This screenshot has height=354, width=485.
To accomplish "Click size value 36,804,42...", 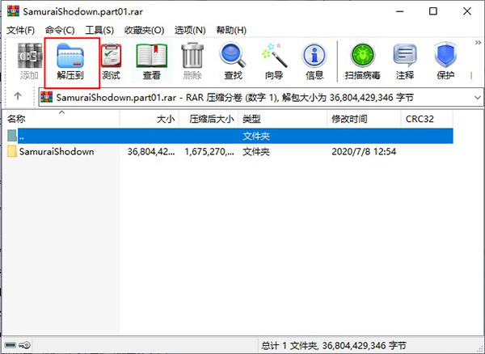I will pyautogui.click(x=151, y=151).
